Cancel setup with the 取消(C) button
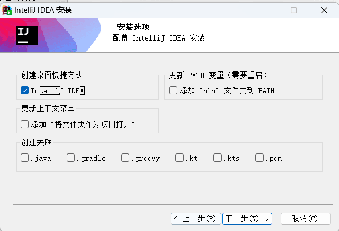The image size is (339, 231). (x=305, y=218)
